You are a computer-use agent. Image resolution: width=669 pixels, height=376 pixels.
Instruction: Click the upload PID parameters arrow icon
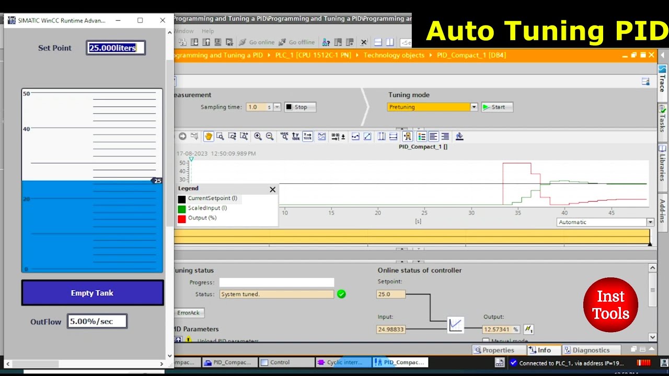click(x=178, y=340)
